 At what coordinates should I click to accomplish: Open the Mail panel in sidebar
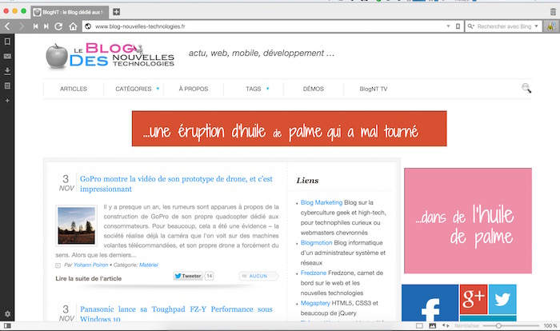tap(7, 57)
